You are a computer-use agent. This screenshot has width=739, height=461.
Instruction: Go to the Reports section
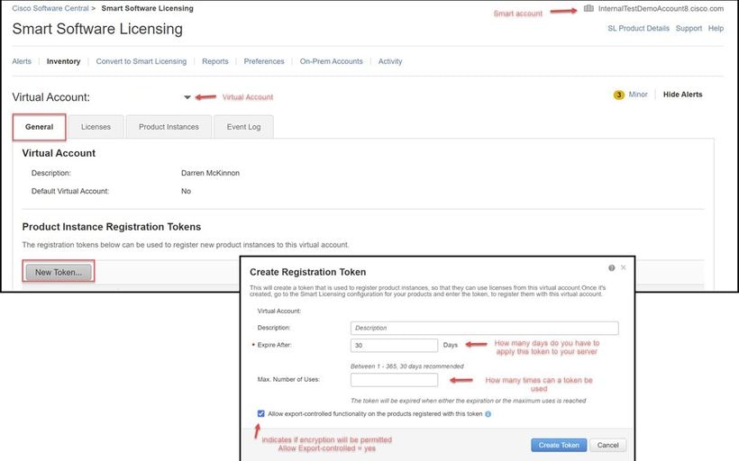214,61
